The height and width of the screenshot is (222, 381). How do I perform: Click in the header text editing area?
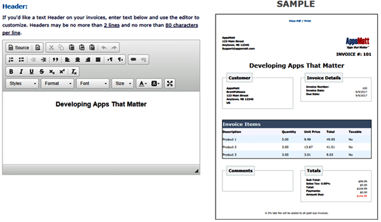pyautogui.click(x=101, y=127)
